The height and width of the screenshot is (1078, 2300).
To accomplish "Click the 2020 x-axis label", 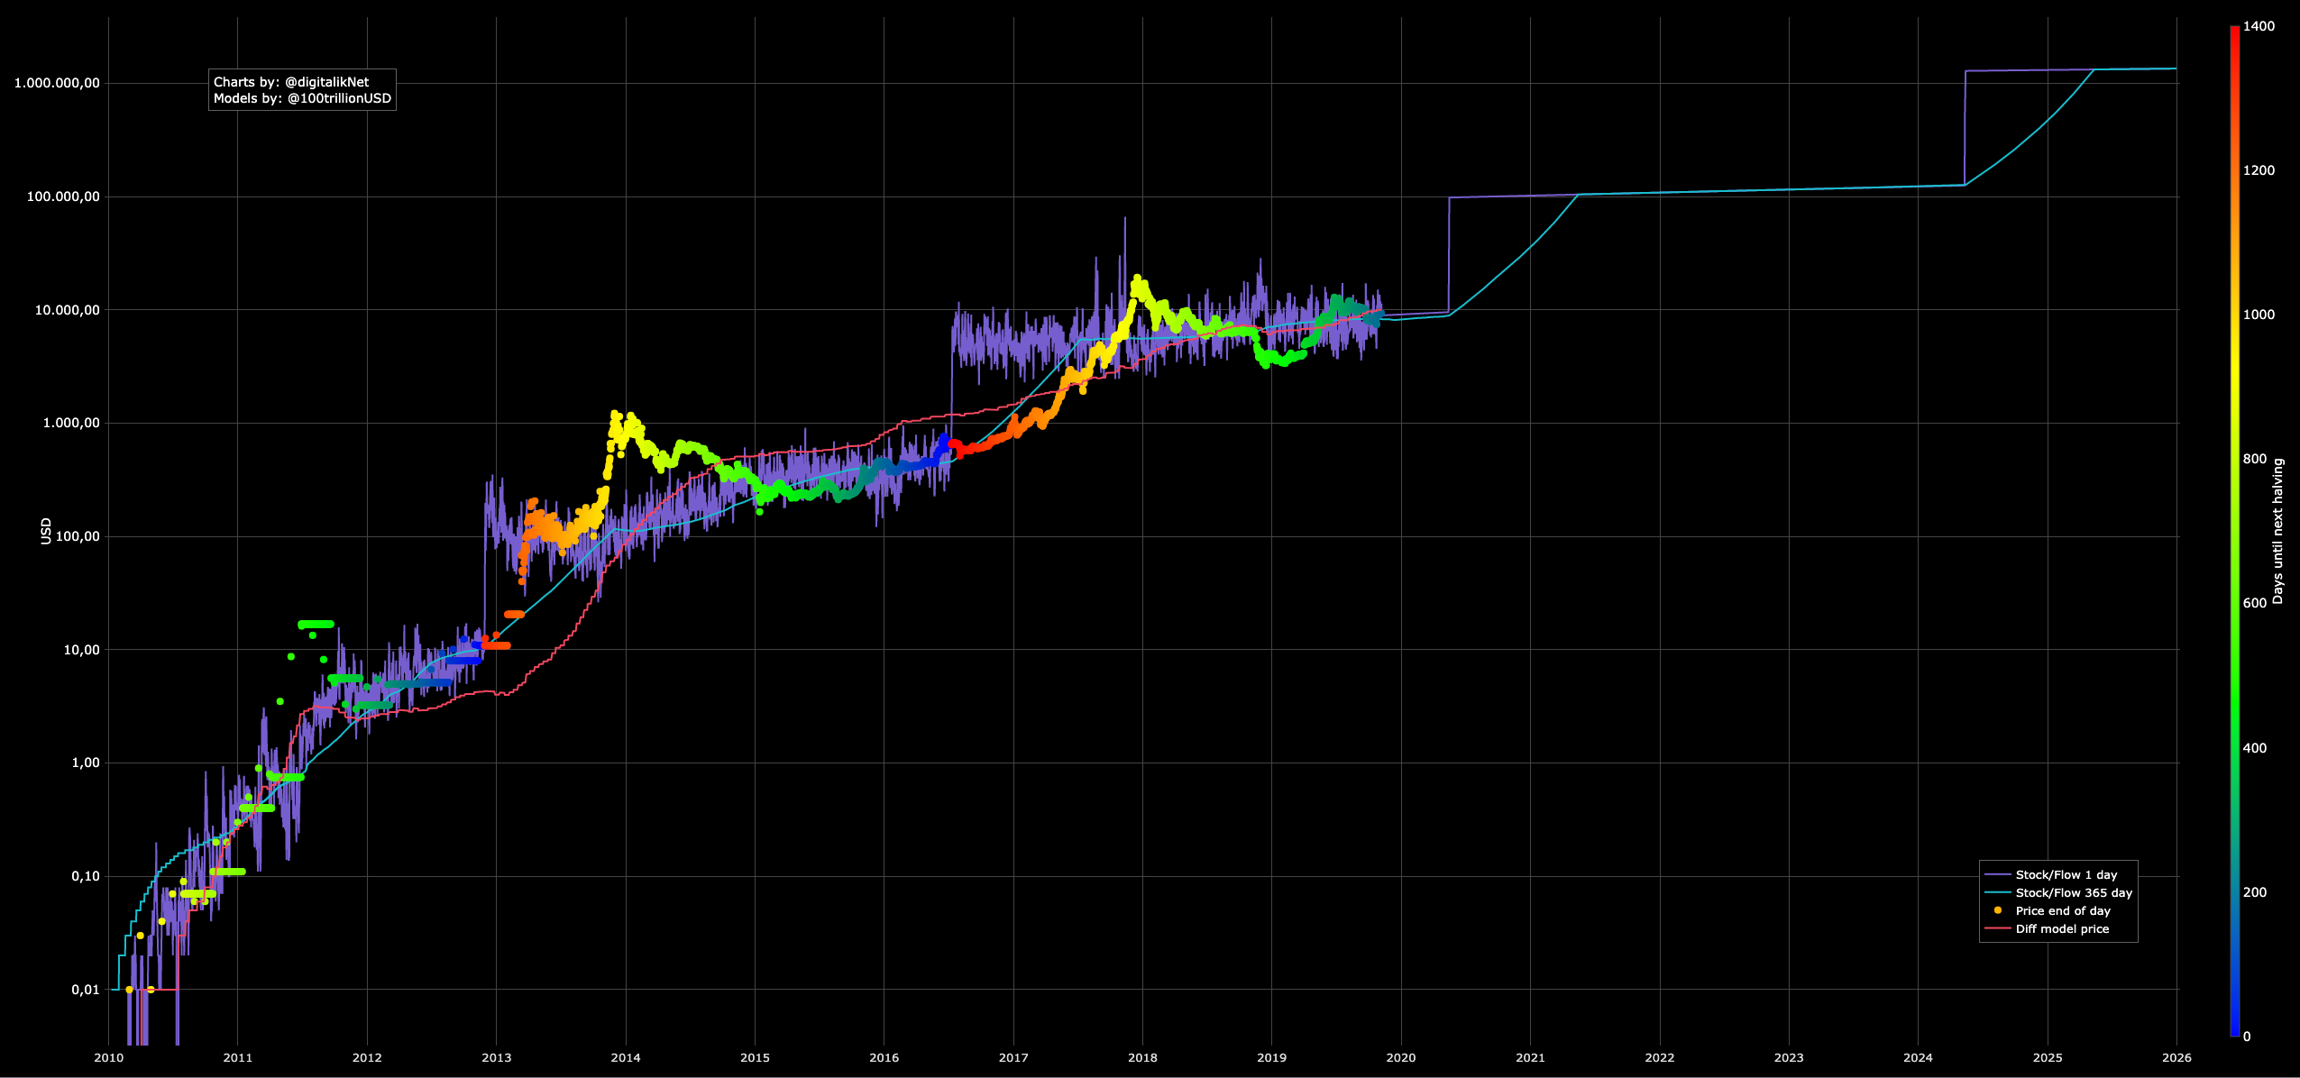I will pyautogui.click(x=1401, y=1057).
